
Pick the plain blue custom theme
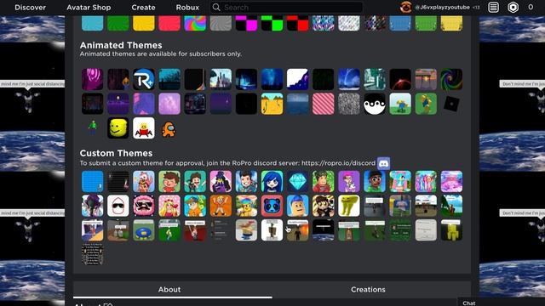tap(93, 181)
